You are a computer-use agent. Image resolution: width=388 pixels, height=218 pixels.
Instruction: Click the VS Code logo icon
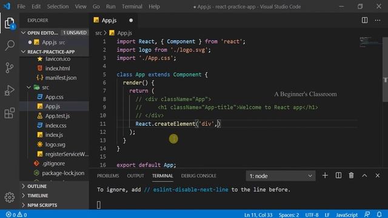[x=7, y=6]
